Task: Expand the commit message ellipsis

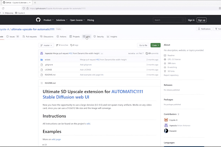Action: pos(102,54)
